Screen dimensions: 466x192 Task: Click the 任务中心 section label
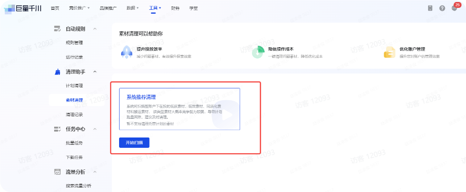click(x=75, y=129)
